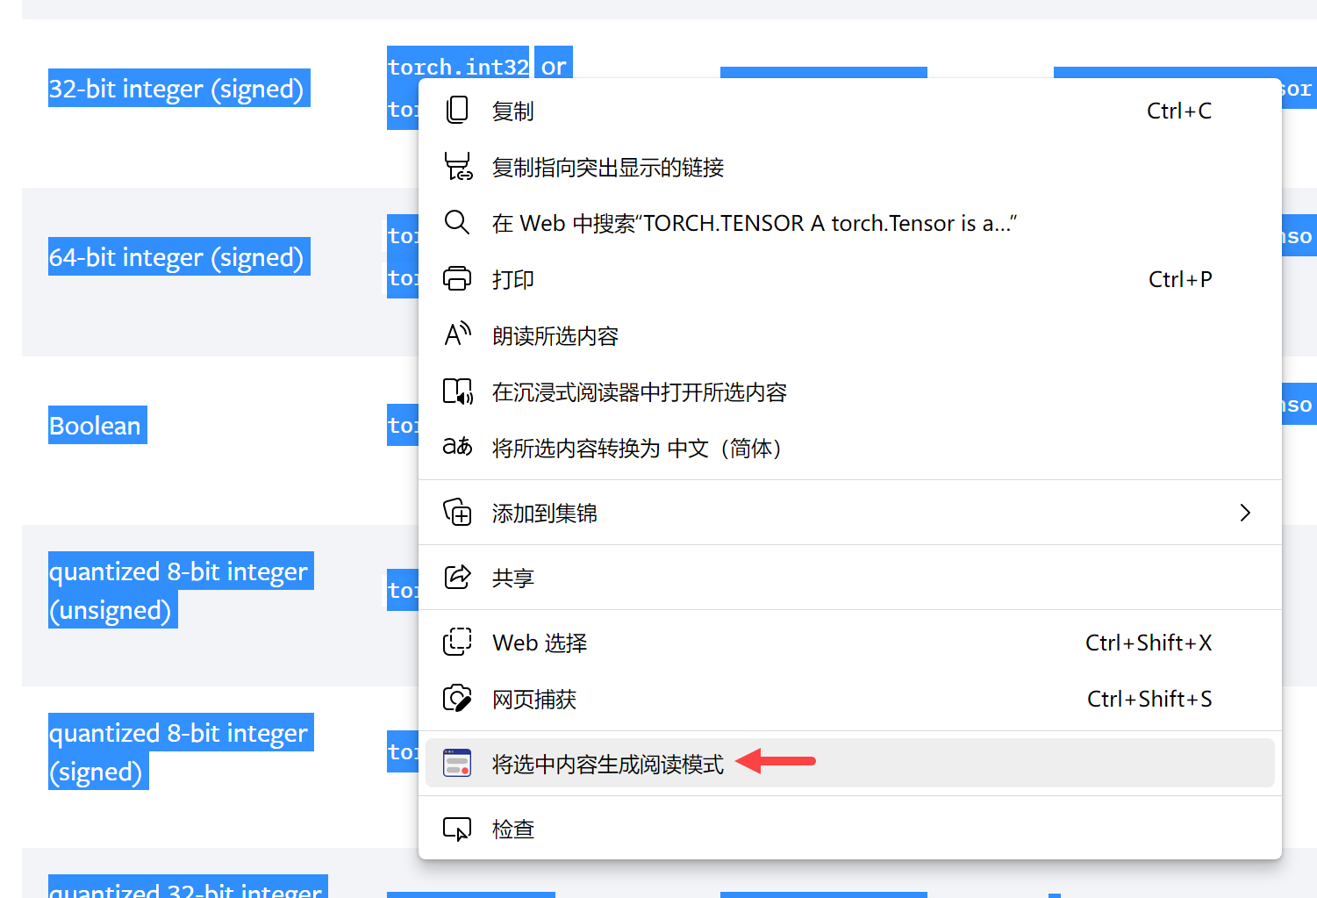This screenshot has height=898, width=1317.
Task: Click the printer icon
Action: click(x=457, y=278)
